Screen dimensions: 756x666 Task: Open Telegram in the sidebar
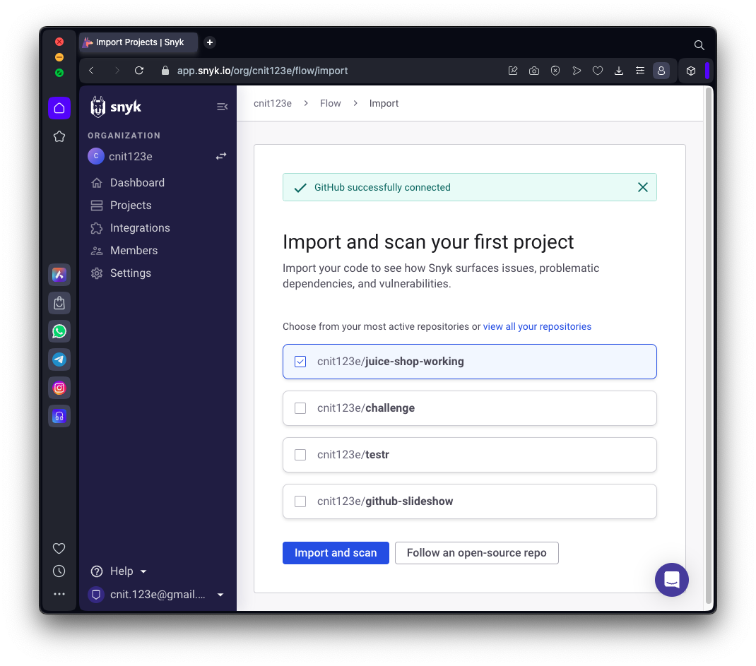(x=59, y=359)
